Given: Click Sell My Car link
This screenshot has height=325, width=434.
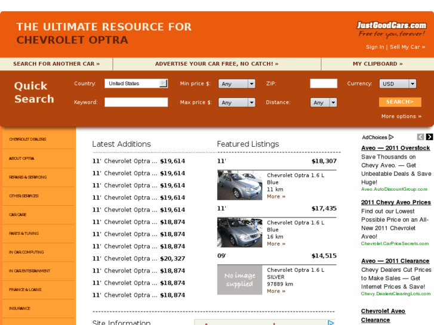Looking at the screenshot, I should [x=407, y=47].
